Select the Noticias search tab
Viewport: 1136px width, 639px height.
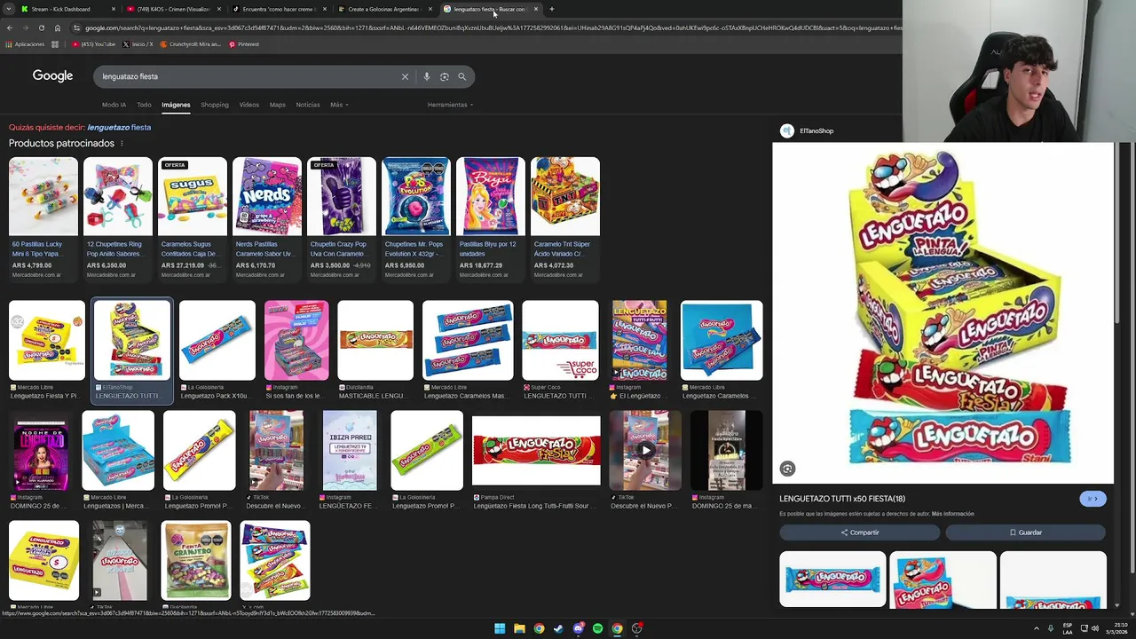308,105
